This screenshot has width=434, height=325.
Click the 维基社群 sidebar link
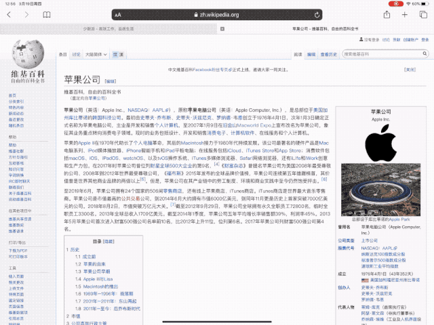click(16, 151)
